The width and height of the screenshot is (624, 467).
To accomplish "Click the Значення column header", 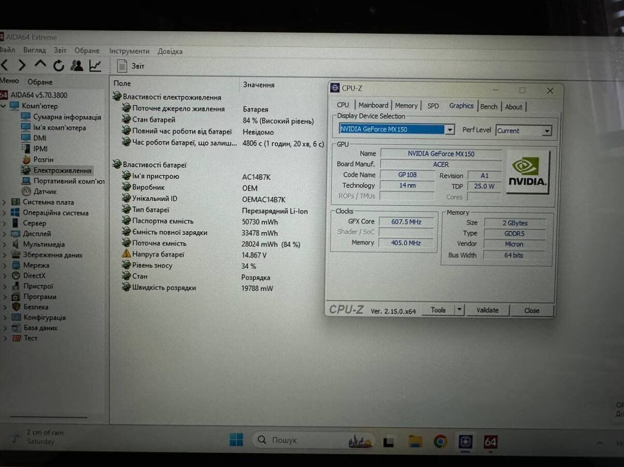I will pos(259,84).
